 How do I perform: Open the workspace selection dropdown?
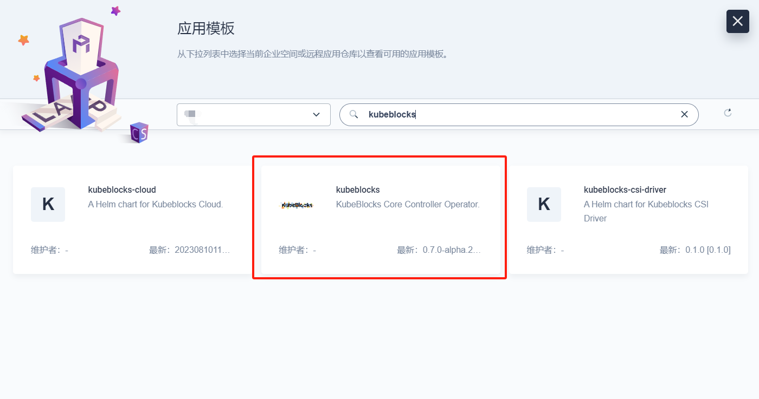[x=253, y=114]
